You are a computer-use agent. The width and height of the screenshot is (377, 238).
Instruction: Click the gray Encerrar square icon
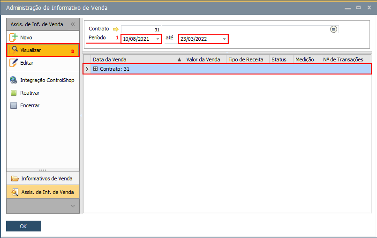(14, 105)
